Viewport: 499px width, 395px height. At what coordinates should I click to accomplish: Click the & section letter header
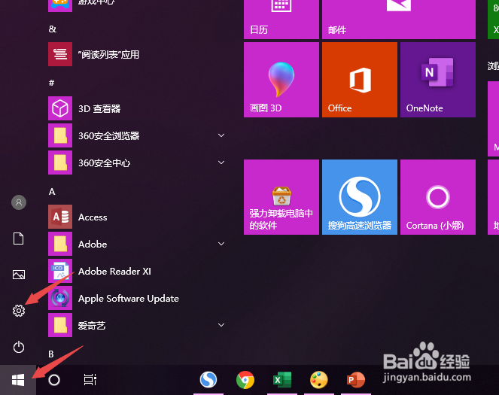tap(53, 29)
